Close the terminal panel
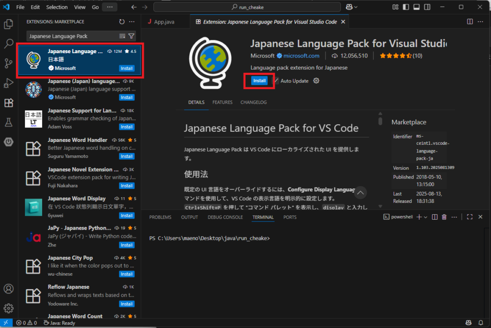Viewport: 491px width, 328px height. pos(480,217)
